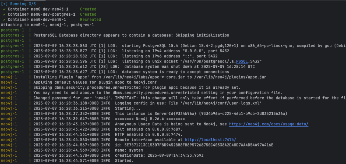346x164 pixels.
Task: Click the [+] Running 3/3 indicator
Action: click(18, 4)
